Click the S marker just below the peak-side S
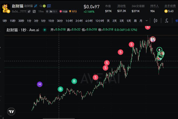 coord(120,52)
